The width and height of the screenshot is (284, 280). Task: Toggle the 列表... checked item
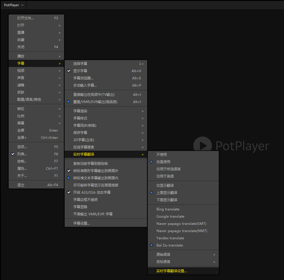[36, 154]
